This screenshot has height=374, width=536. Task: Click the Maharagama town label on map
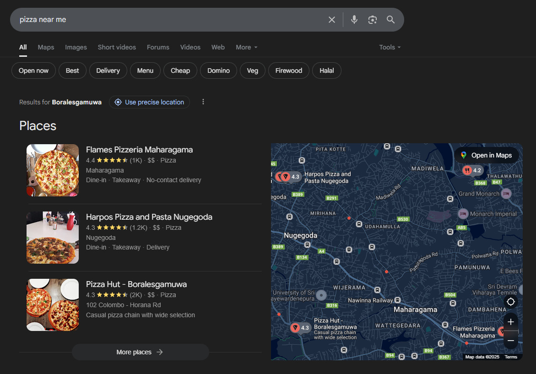[415, 310]
